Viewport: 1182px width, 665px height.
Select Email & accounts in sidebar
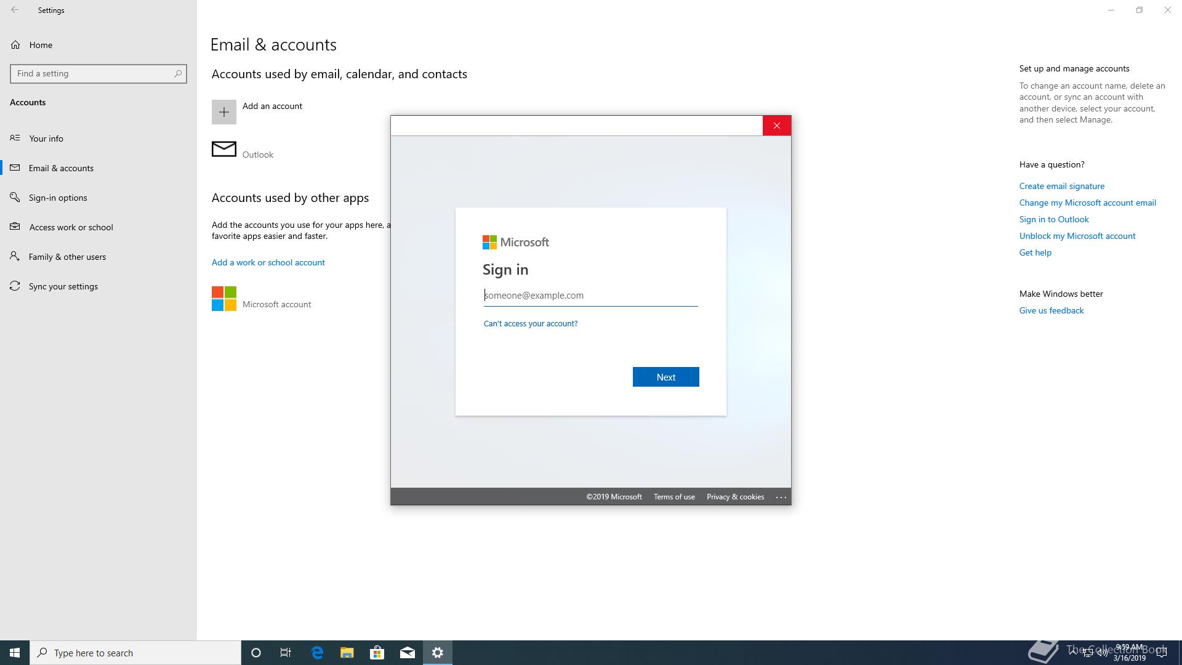coord(98,168)
